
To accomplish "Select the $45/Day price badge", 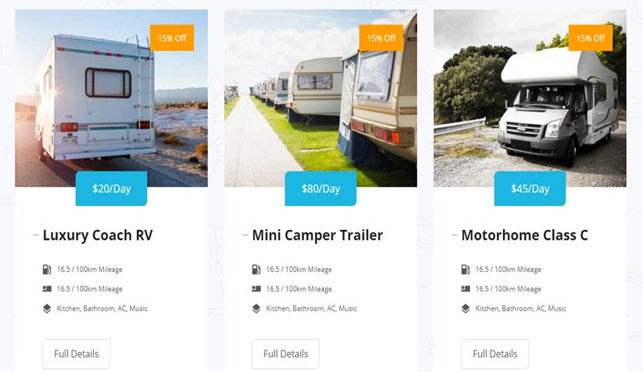I will point(530,188).
